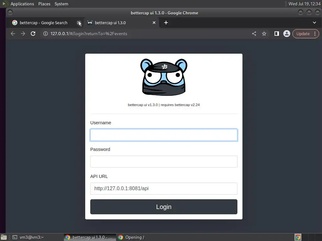Select bettercap ui 1.3.0 window in taskbar
Screen dimensions: 322x241
[90, 237]
